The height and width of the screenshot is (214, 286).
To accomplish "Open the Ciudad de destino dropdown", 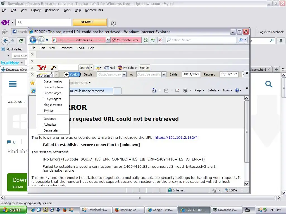I will coord(164,74).
